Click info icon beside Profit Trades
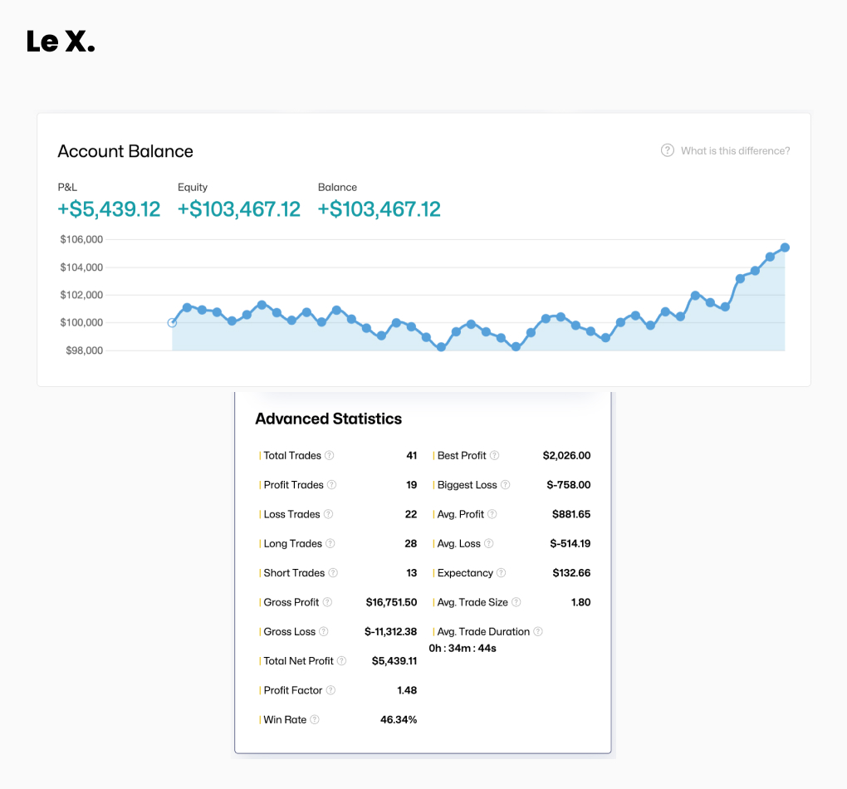The image size is (847, 789). (332, 485)
